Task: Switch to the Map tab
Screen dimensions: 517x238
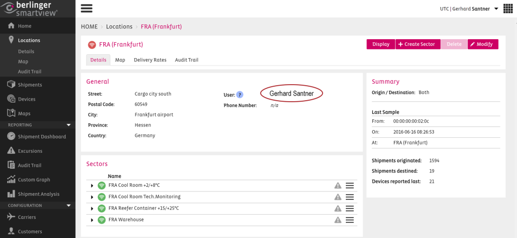Action: [120, 60]
